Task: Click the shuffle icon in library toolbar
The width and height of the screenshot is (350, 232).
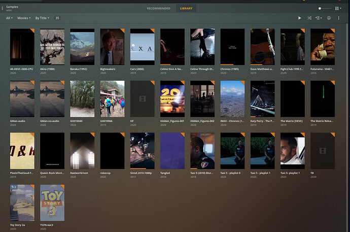Action: point(309,18)
